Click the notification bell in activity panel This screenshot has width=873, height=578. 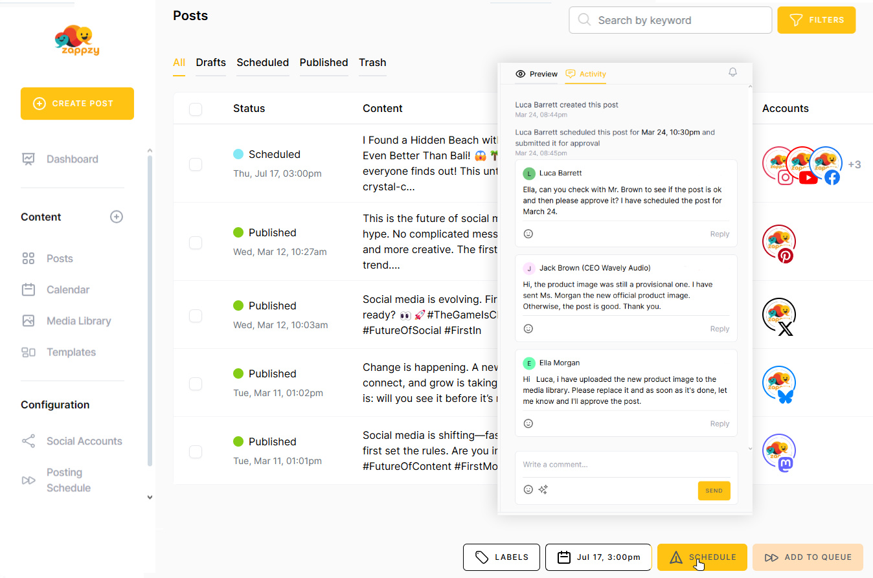(x=732, y=72)
